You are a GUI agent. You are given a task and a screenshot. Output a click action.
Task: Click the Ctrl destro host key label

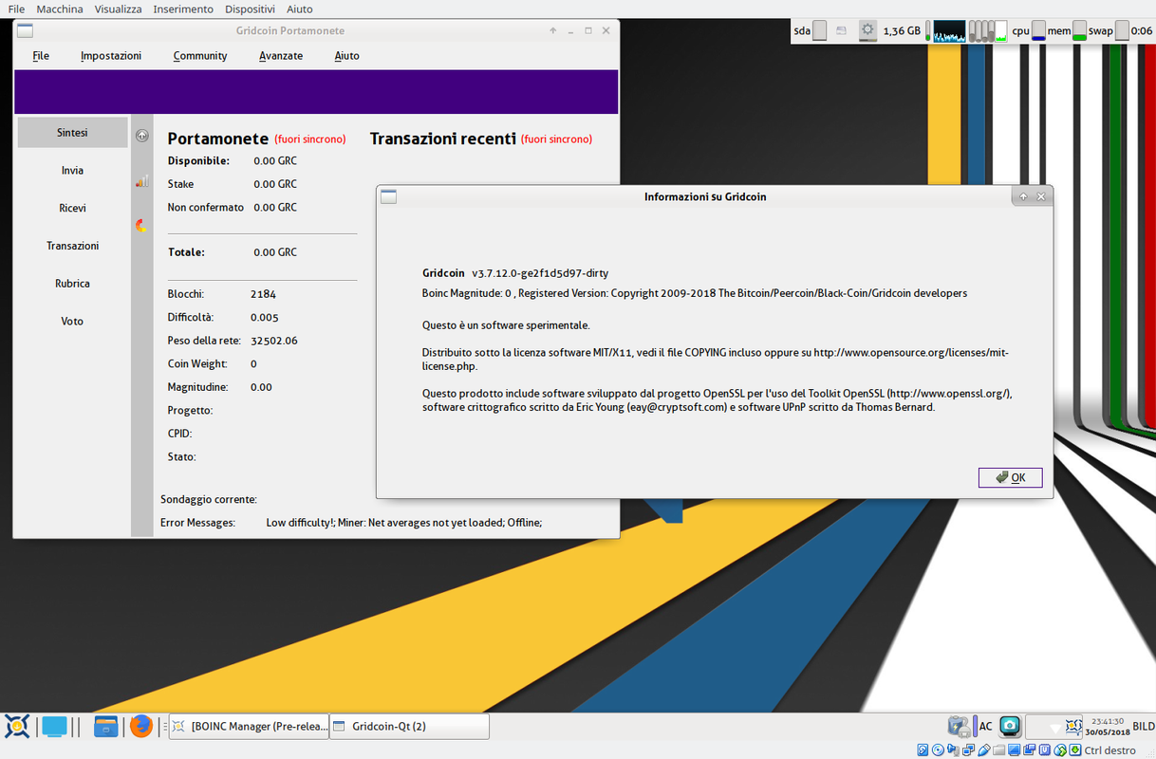pos(1110,750)
